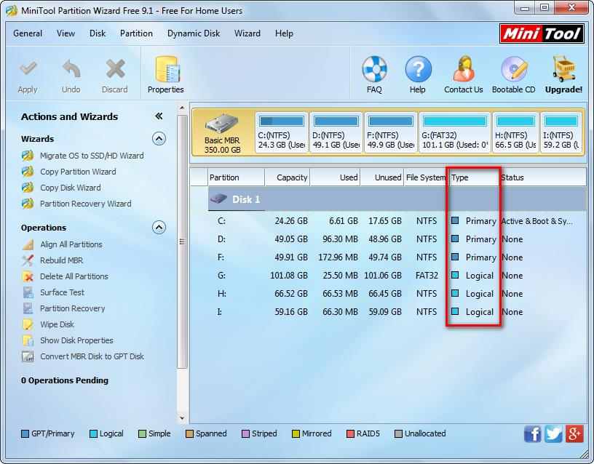The width and height of the screenshot is (594, 464).
Task: Select the C:(NTFS) block in disk map
Action: pyautogui.click(x=282, y=132)
